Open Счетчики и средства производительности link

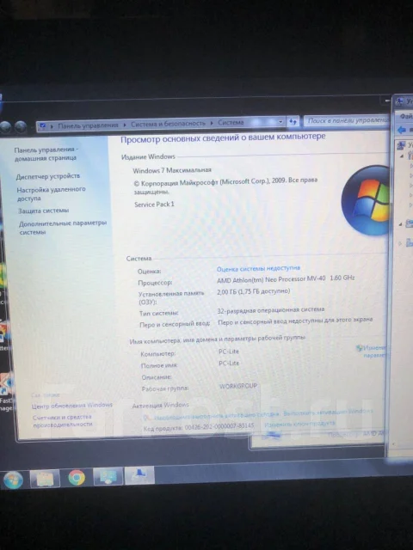coord(63,420)
